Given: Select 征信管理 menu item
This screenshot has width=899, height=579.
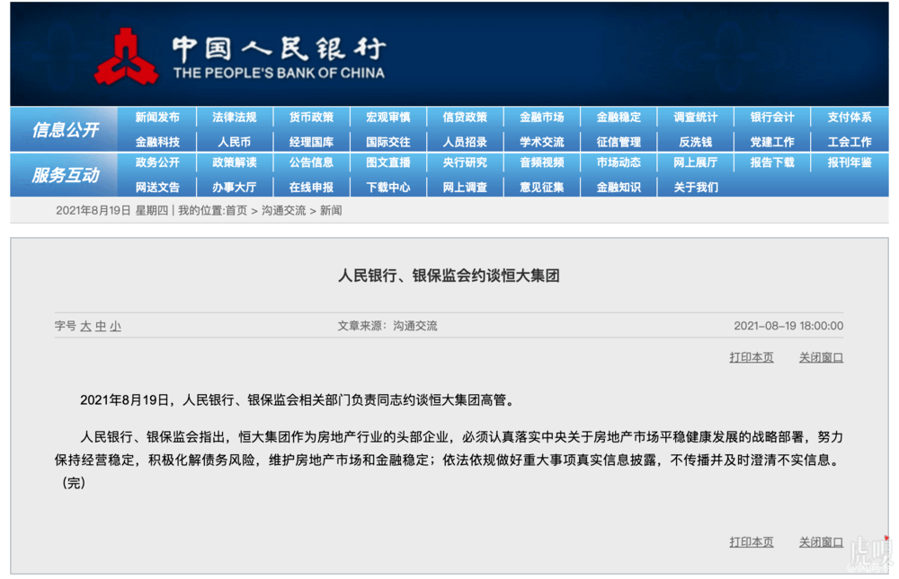Looking at the screenshot, I should click(619, 142).
